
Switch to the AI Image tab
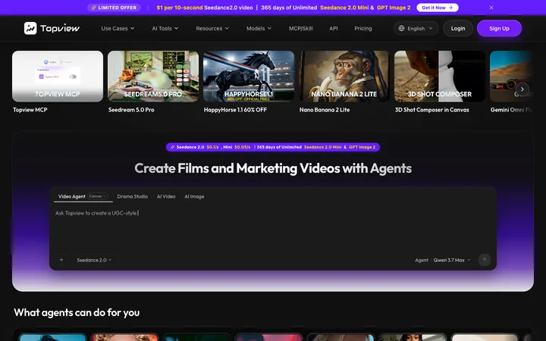coord(194,196)
